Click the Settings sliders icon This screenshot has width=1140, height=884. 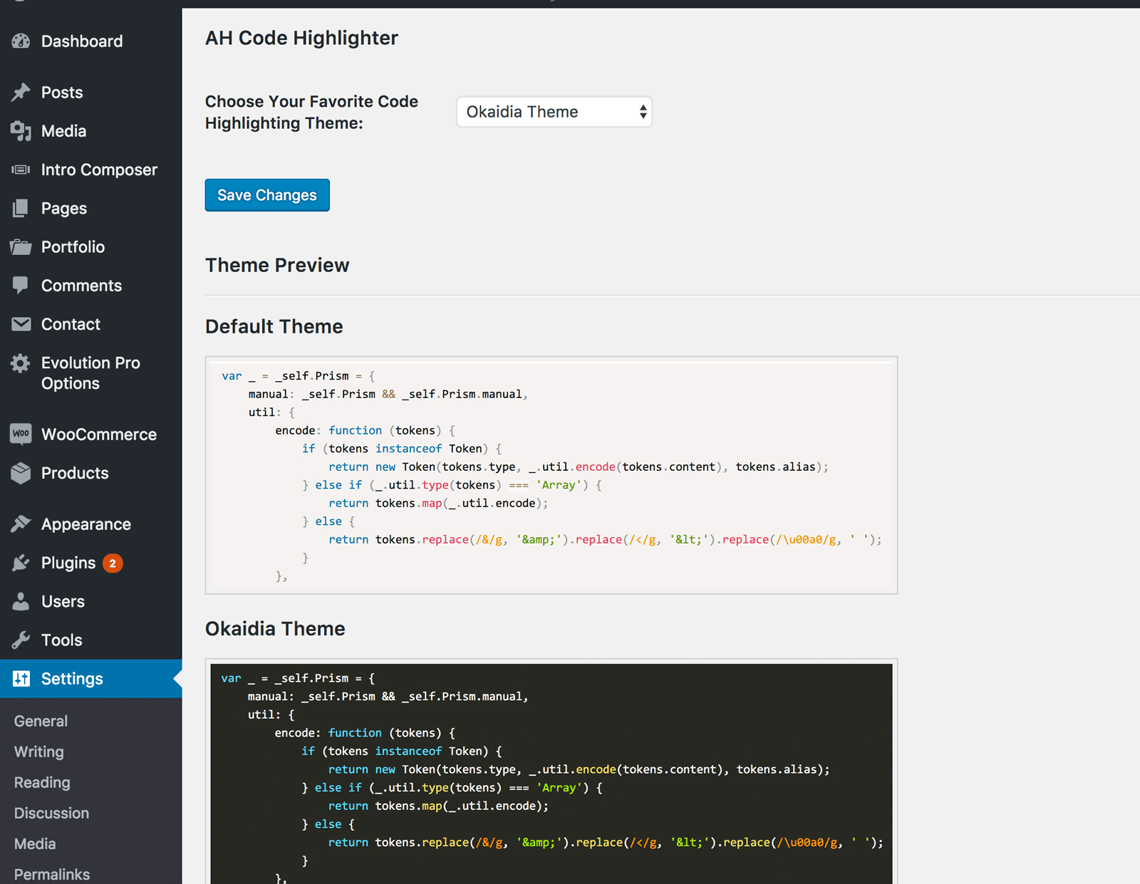[x=21, y=679]
